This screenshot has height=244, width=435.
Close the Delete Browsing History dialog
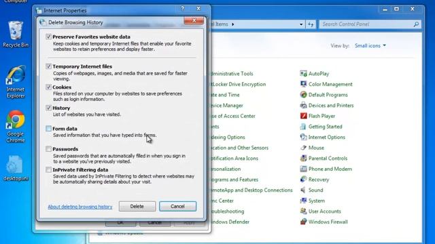coord(194,20)
